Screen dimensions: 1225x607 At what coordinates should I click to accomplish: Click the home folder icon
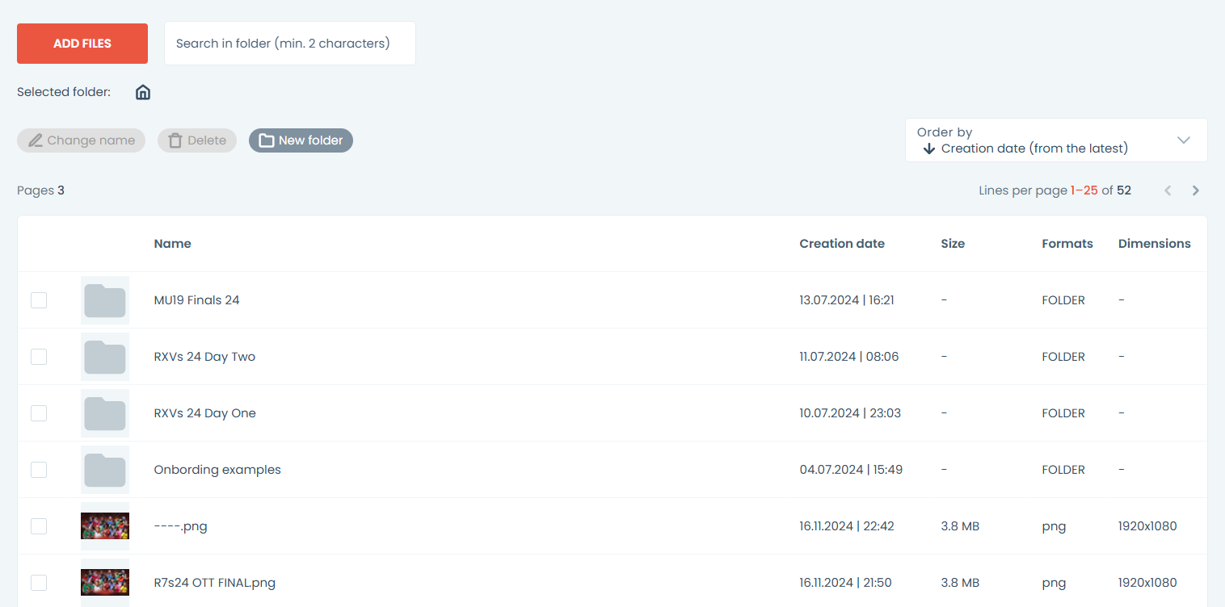[143, 92]
